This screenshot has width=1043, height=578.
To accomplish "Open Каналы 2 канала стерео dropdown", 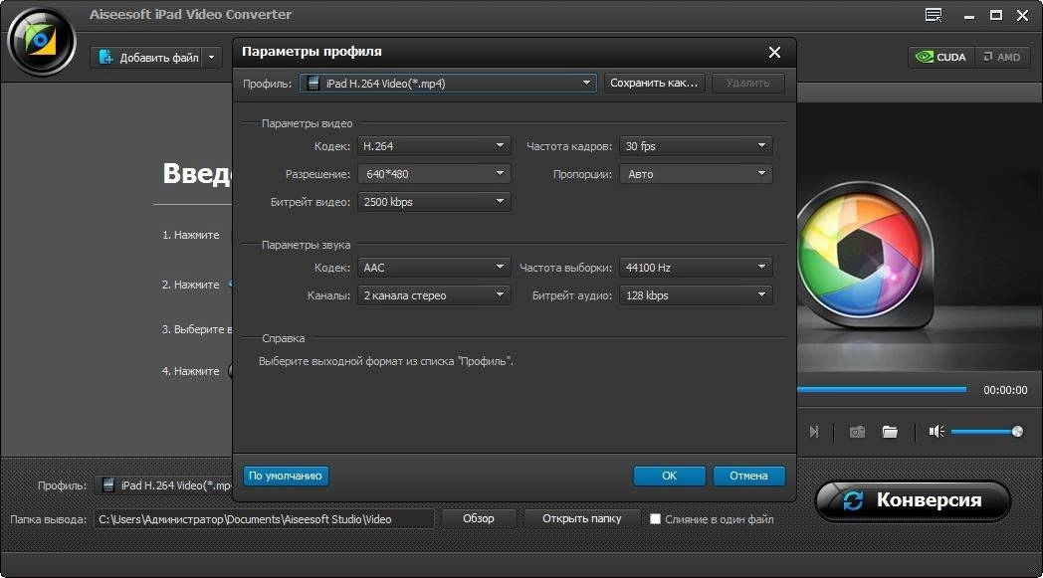I will pos(434,295).
